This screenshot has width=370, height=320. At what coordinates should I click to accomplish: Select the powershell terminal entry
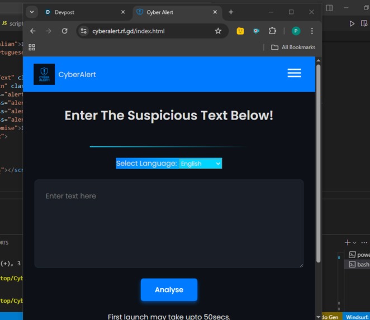pos(359,255)
